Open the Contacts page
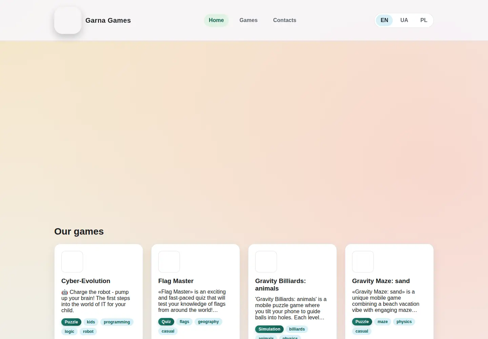Screen dimensions: 488x339 tap(285, 20)
